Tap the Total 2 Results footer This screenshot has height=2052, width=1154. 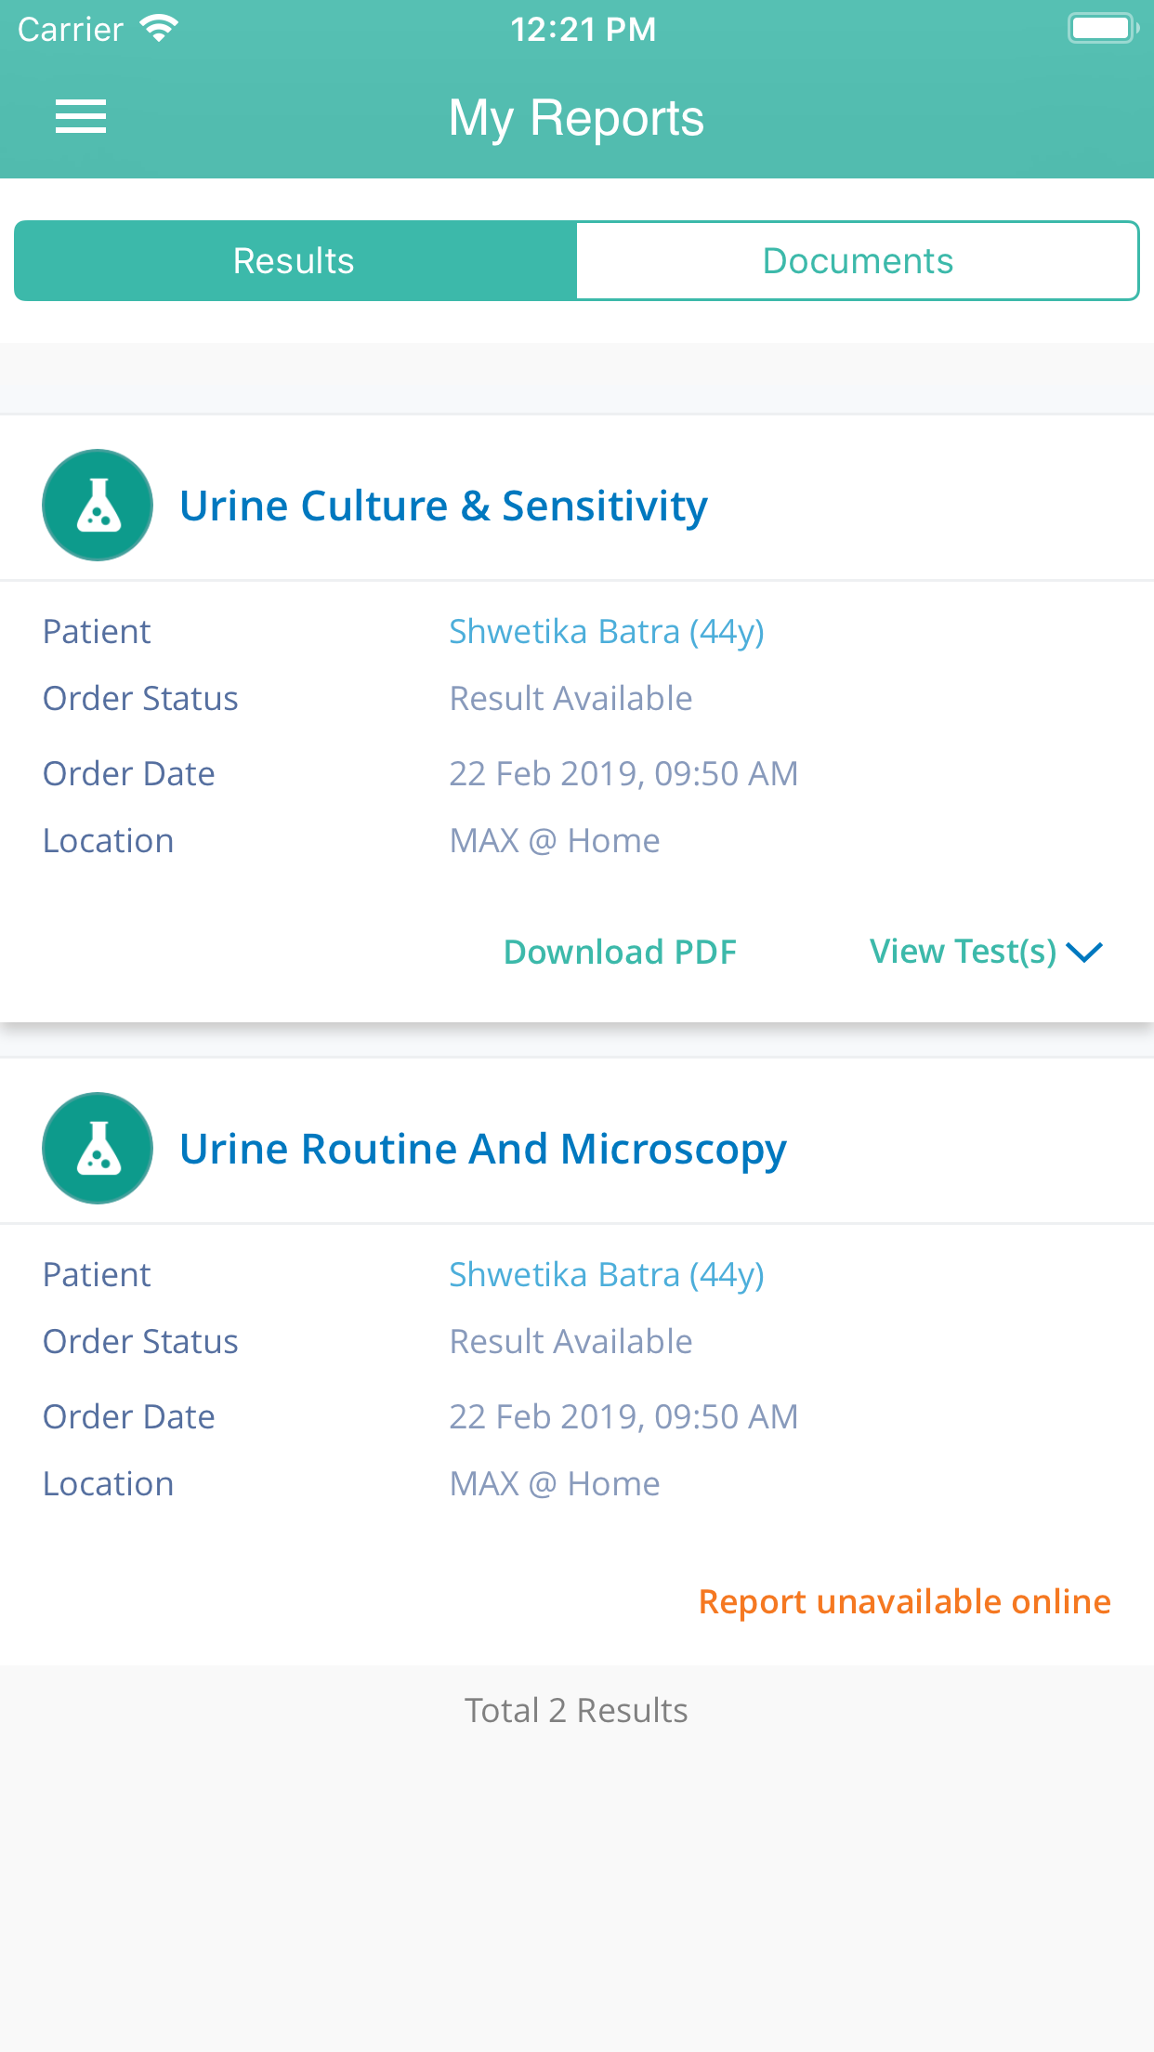pyautogui.click(x=576, y=1710)
